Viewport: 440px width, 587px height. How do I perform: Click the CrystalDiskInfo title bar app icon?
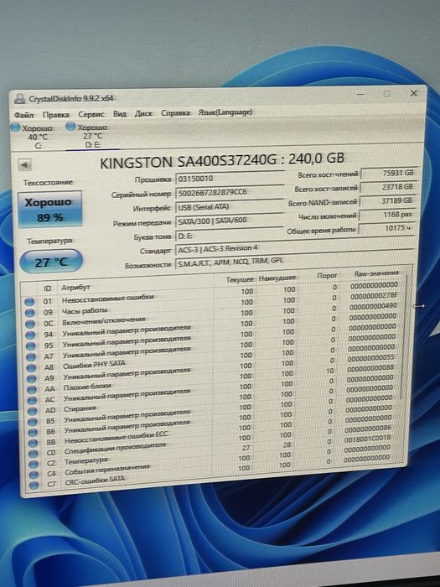(19, 99)
